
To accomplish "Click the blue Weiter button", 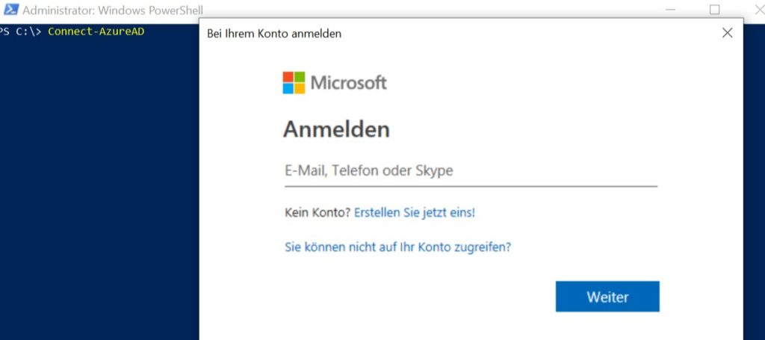I will tap(607, 297).
